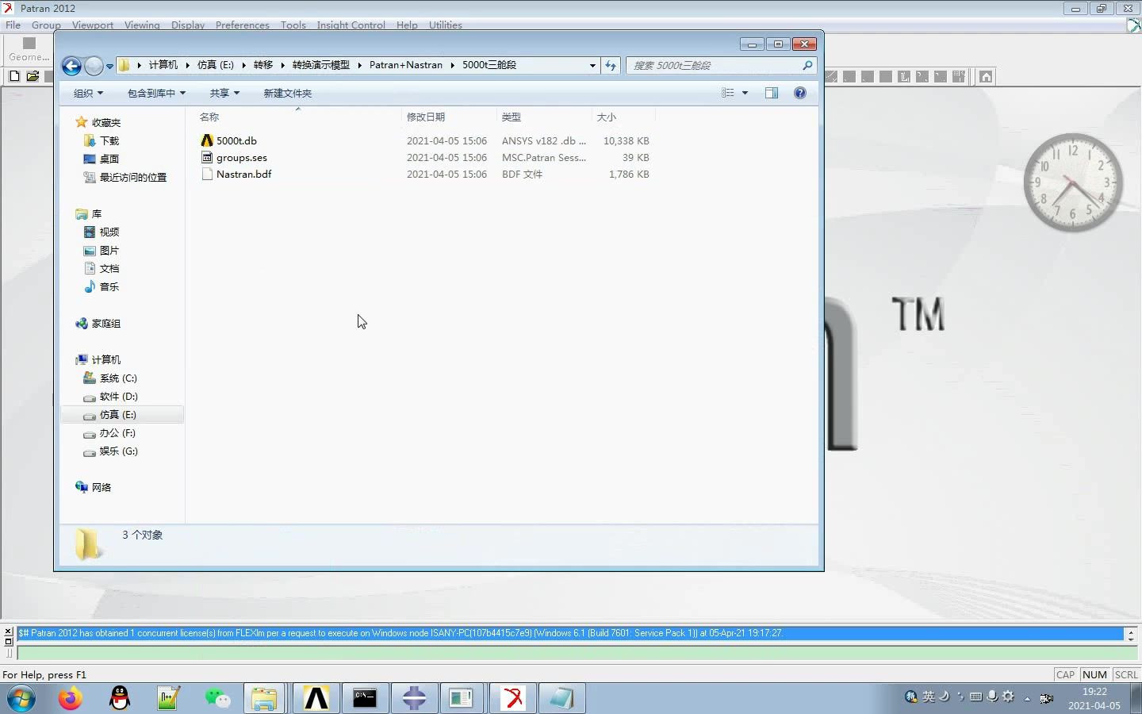Viewport: 1142px width, 714px height.
Task: Open WeChat icon on the taskbar
Action: 217,698
